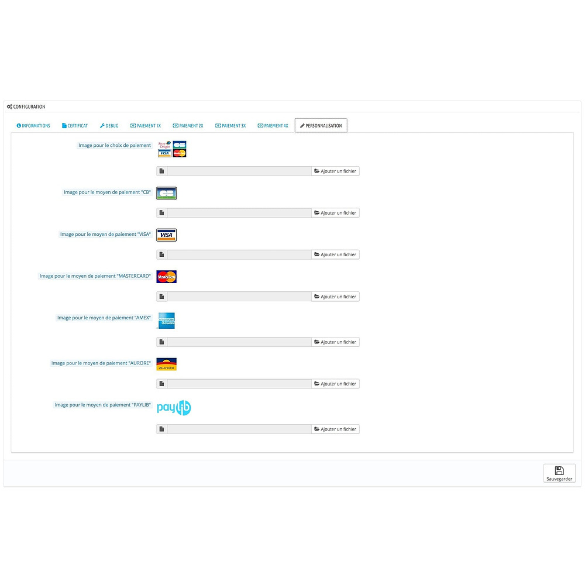Click the Sauvegarder floppy disk icon
The width and height of the screenshot is (585, 585).
(x=559, y=470)
